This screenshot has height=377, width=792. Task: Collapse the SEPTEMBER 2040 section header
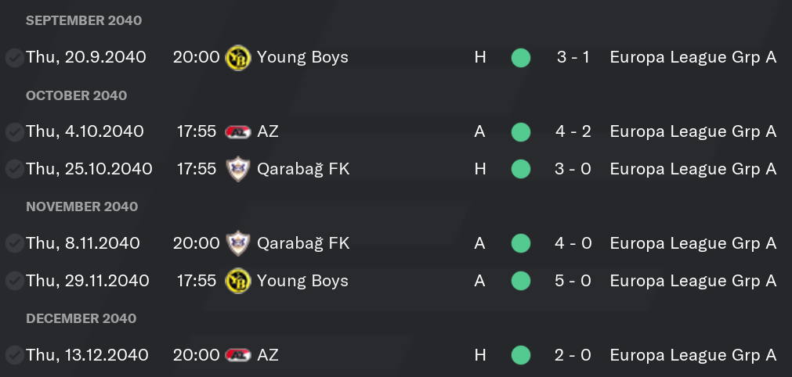click(84, 20)
